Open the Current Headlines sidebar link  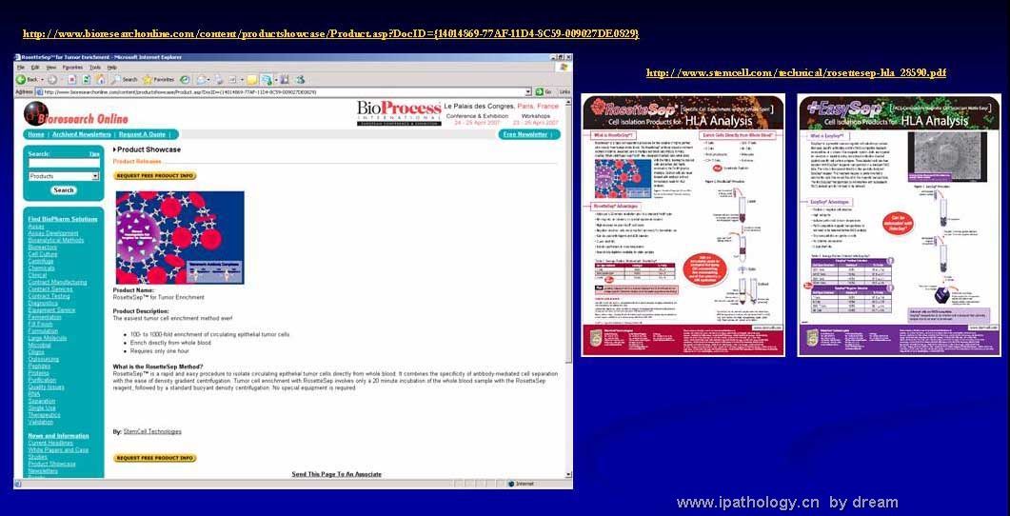click(50, 443)
